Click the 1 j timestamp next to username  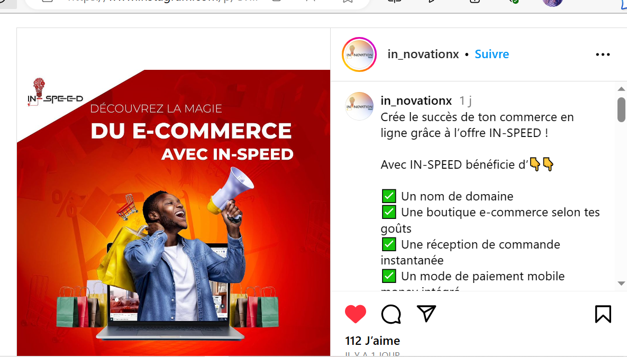coord(466,100)
